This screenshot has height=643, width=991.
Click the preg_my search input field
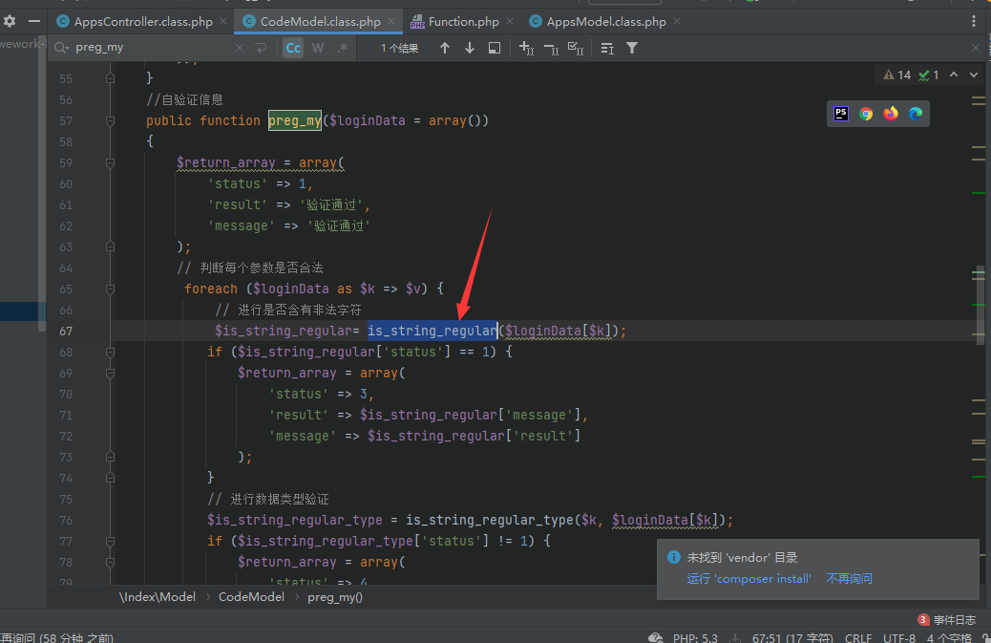[152, 48]
